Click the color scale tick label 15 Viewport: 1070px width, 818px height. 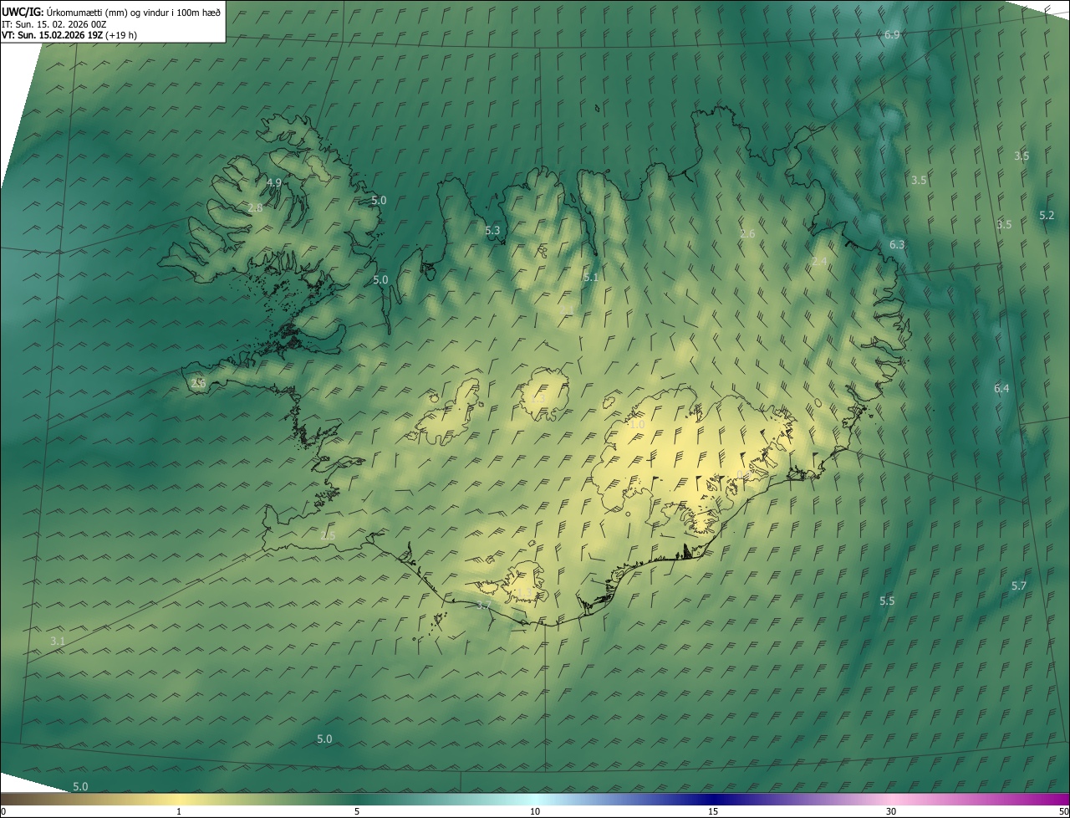[713, 811]
